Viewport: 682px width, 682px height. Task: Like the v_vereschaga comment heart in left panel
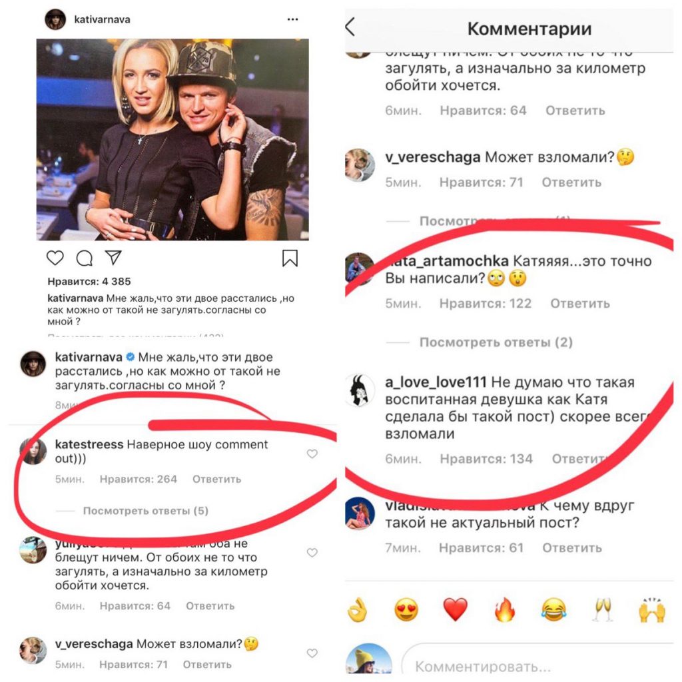click(x=312, y=653)
